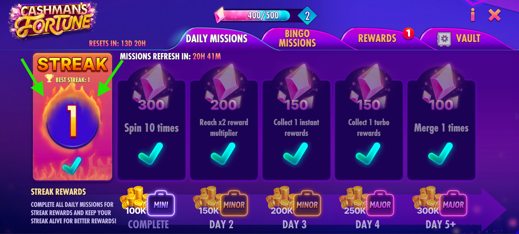Switch to the Bingo Missions tab
This screenshot has height=234, width=519.
click(297, 38)
